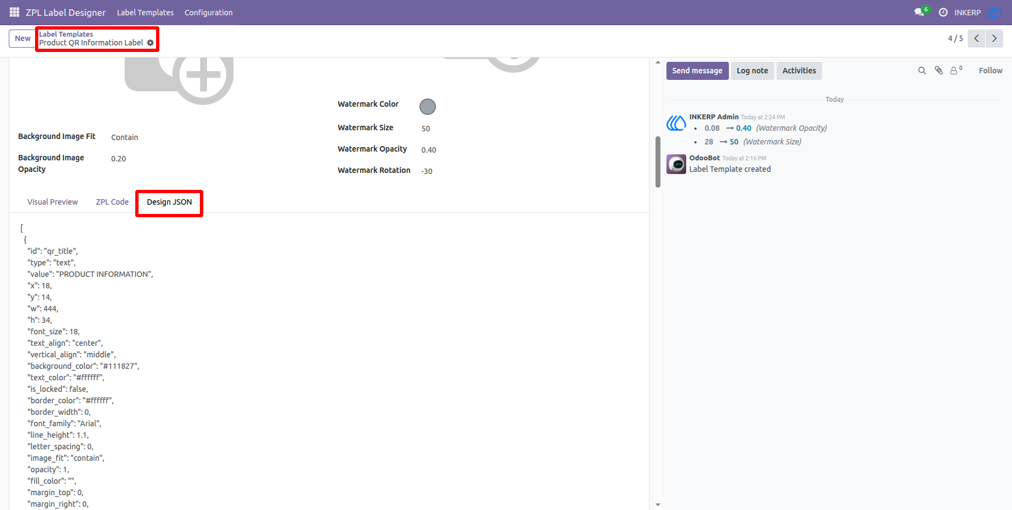Edit the Watermark Rotation field -30
The height and width of the screenshot is (510, 1012).
[x=427, y=171]
